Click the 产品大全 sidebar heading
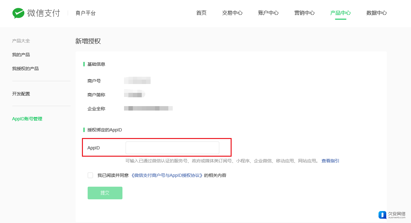Image resolution: width=411 pixels, height=223 pixels. [x=21, y=41]
